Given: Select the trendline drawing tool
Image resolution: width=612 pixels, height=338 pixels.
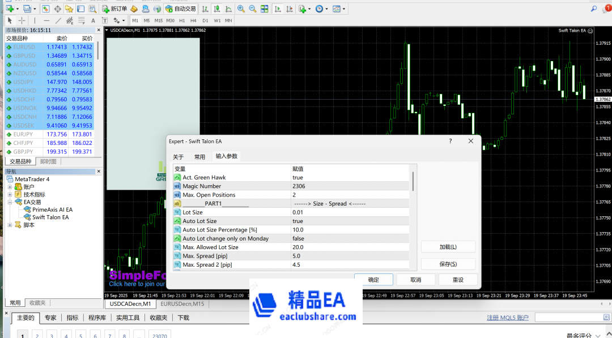Looking at the screenshot, I should pos(58,20).
